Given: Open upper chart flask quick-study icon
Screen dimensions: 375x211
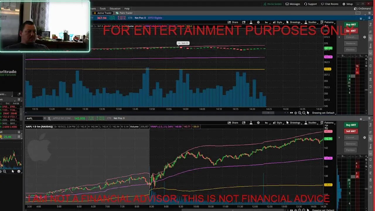Looking at the screenshot, I should click(251, 22).
